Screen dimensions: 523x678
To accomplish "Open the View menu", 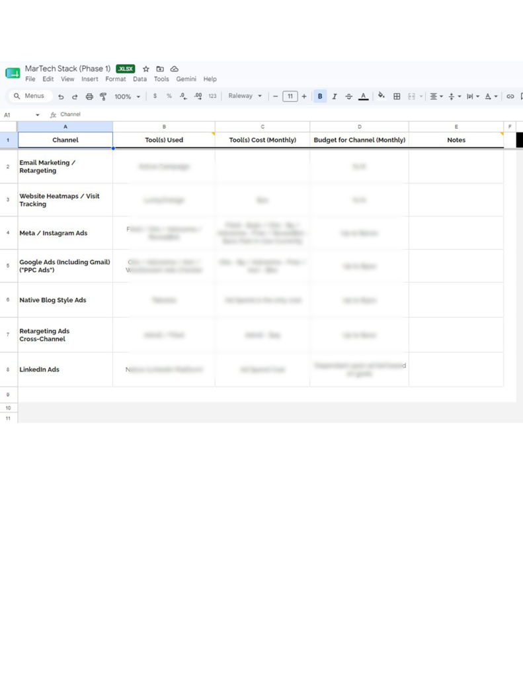I will tap(67, 79).
